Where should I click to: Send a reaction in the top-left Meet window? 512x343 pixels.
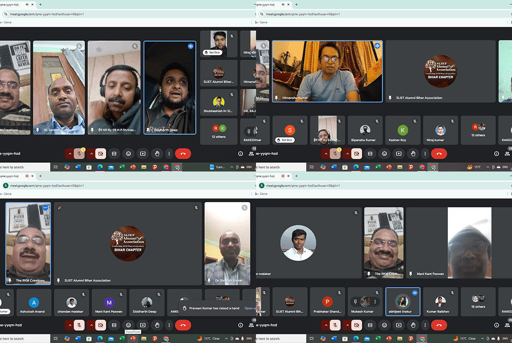point(128,154)
